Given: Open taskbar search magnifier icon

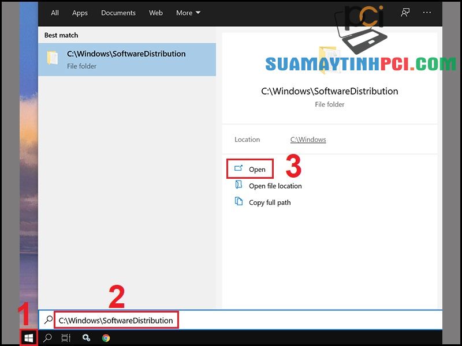Looking at the screenshot, I should 47,338.
